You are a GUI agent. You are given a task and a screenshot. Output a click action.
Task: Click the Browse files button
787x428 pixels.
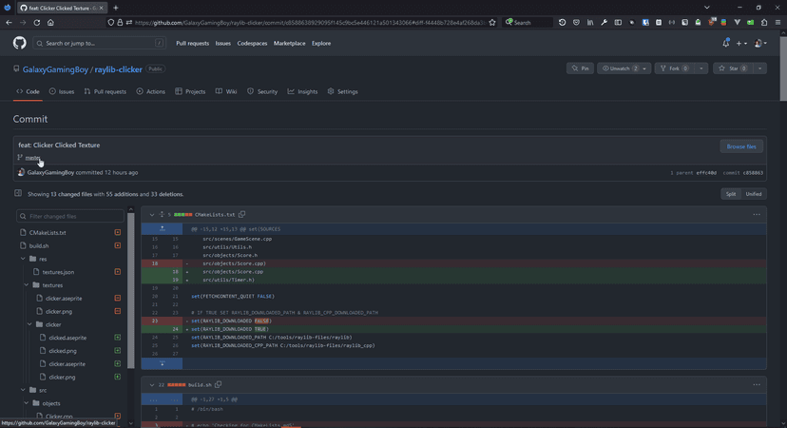click(x=740, y=146)
